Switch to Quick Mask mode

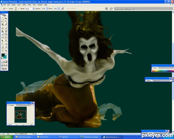tap(6, 62)
